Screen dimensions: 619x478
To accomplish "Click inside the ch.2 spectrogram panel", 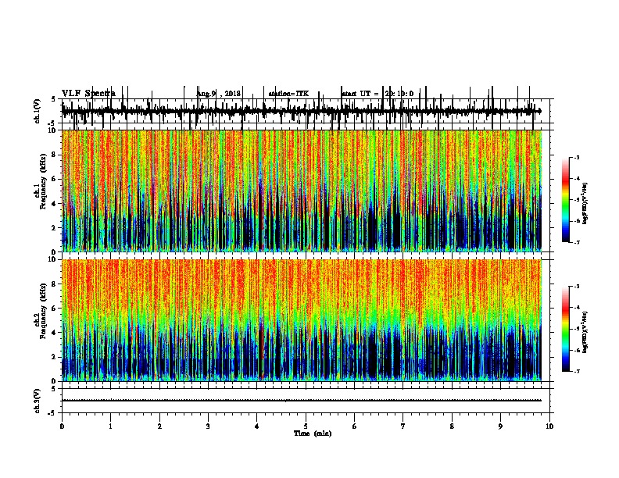I will 301,320.
